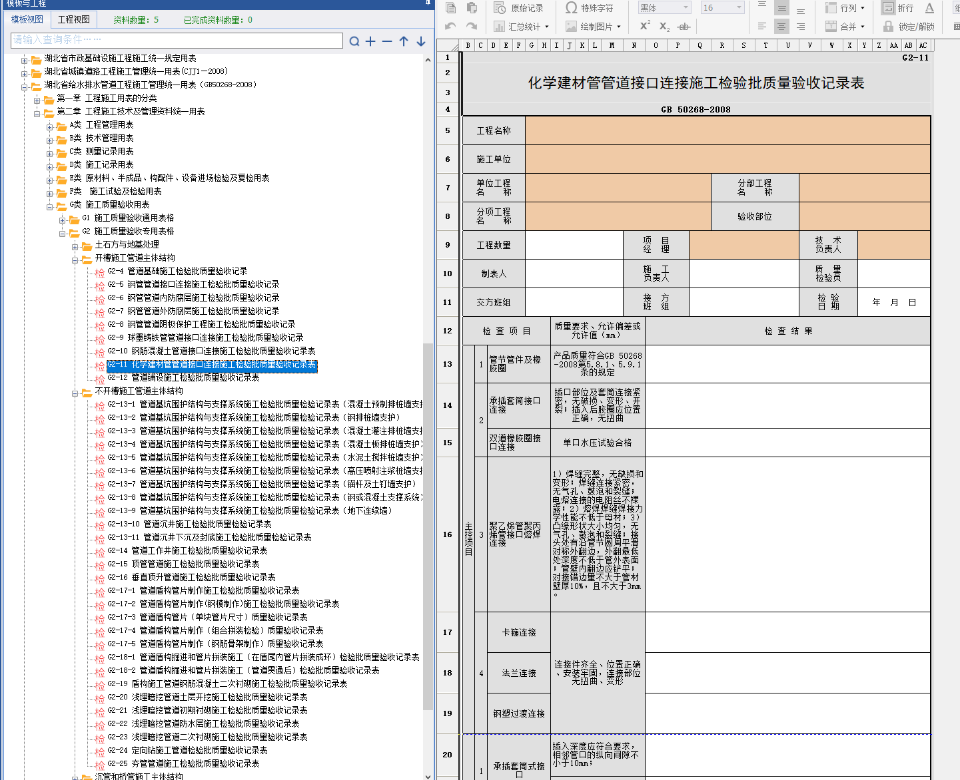Select G2-24 定向钻施工管道 record
Screen dimensions: 960x780
coord(187,750)
